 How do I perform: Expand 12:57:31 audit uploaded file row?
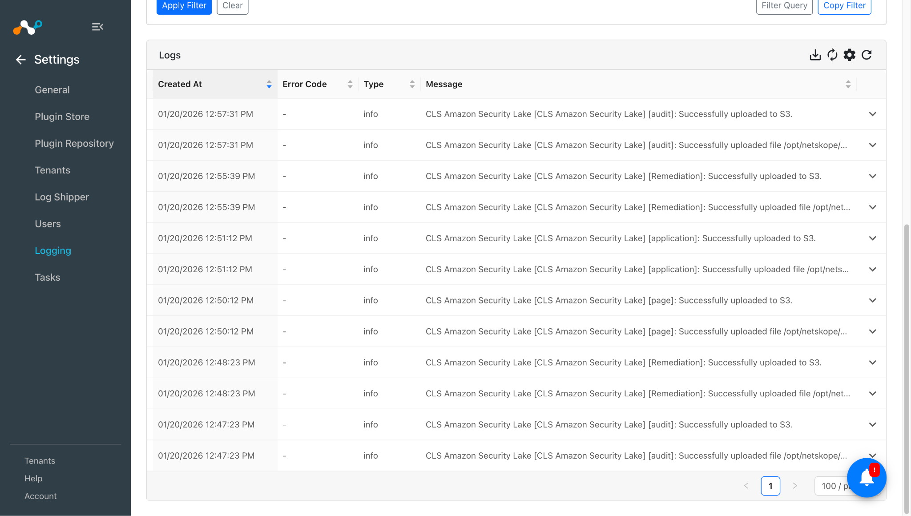coord(872,145)
